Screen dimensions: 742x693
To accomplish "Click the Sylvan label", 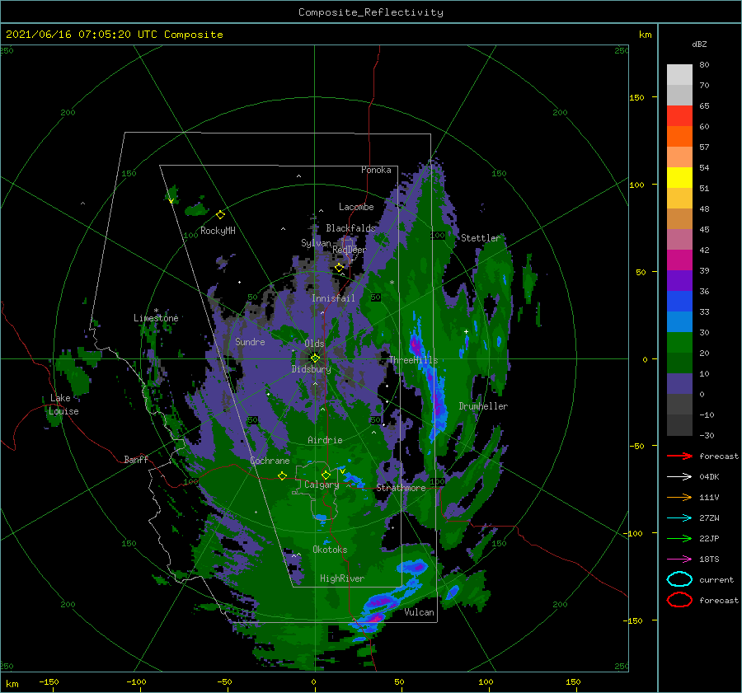I will tap(316, 243).
